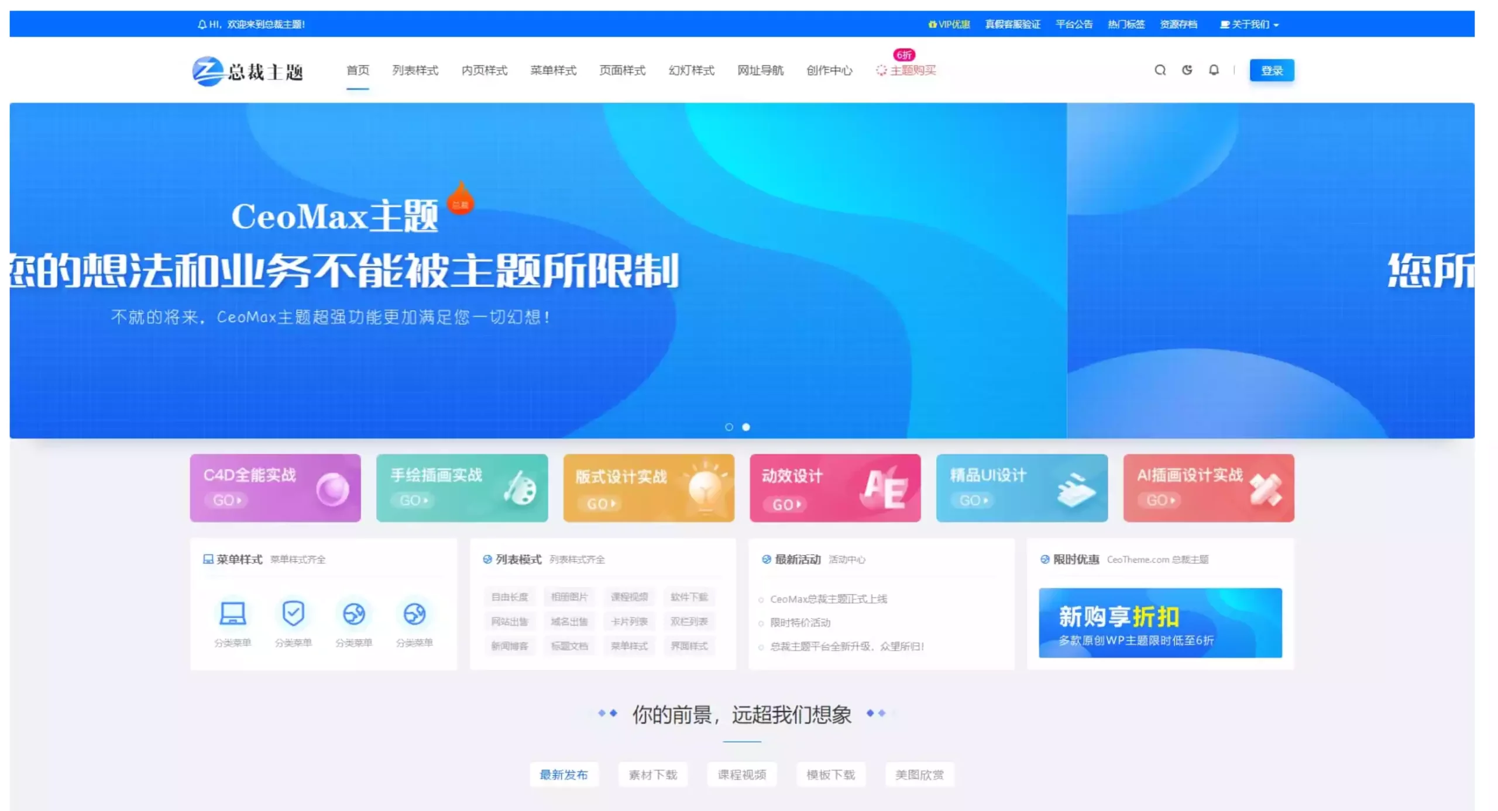The height and width of the screenshot is (811, 1498).
Task: Open the C4D全能实战 card
Action: click(x=275, y=488)
